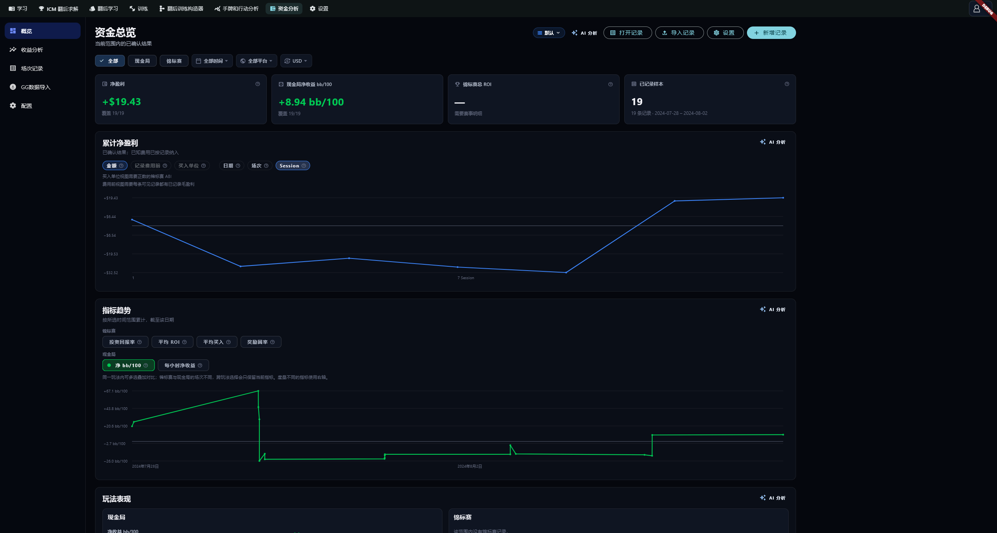This screenshot has width=997, height=533.
Task: Click the 新增记录 button
Action: click(x=771, y=33)
